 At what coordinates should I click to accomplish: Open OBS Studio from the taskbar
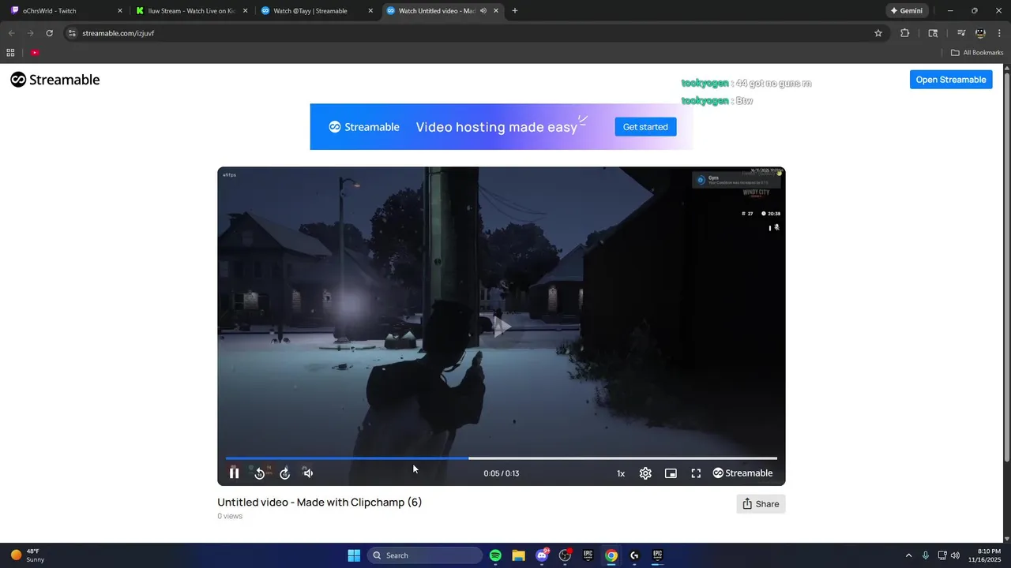[x=565, y=555]
